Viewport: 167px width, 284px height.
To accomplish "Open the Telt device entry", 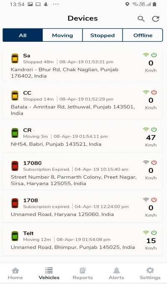I will [83, 240].
